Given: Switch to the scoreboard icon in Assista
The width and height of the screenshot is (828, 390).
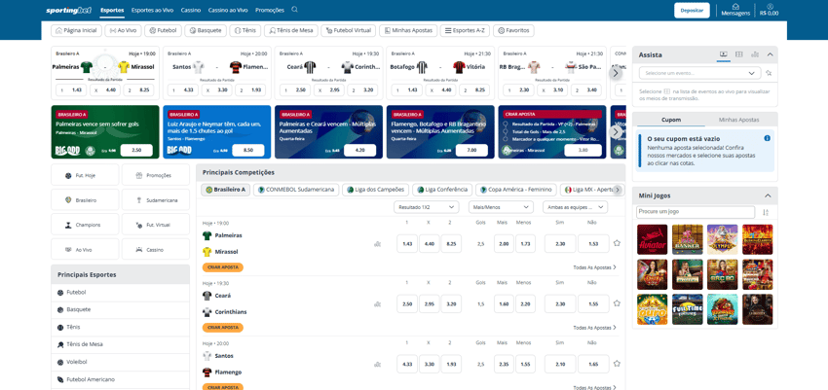Looking at the screenshot, I should 739,54.
